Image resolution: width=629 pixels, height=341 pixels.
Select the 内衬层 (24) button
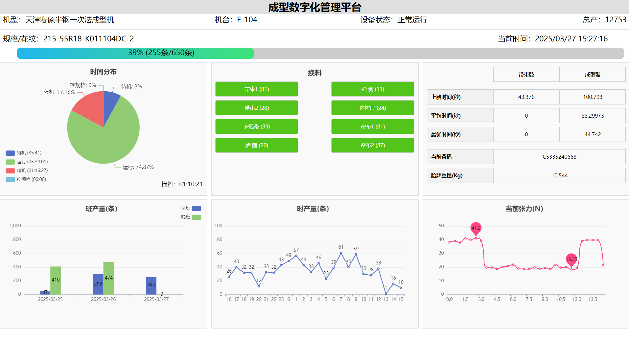372,108
